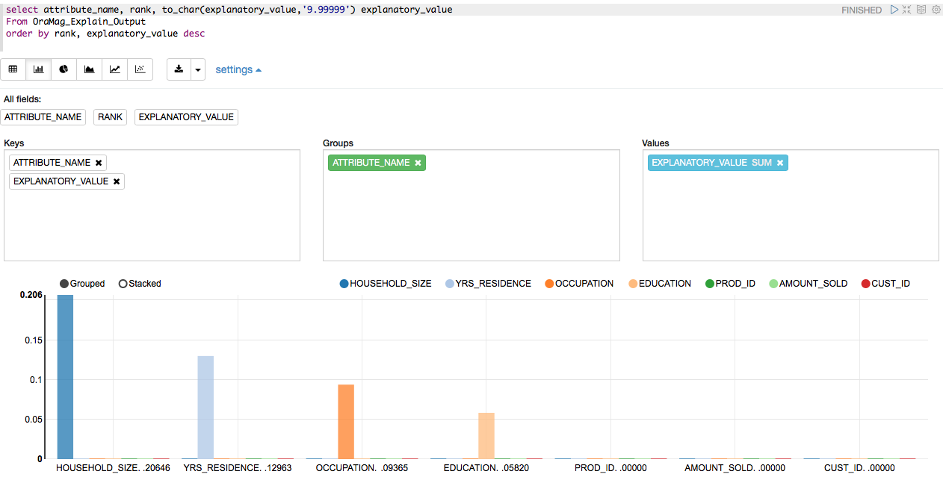Select the scatter chart view
The height and width of the screenshot is (486, 946).
click(x=140, y=69)
